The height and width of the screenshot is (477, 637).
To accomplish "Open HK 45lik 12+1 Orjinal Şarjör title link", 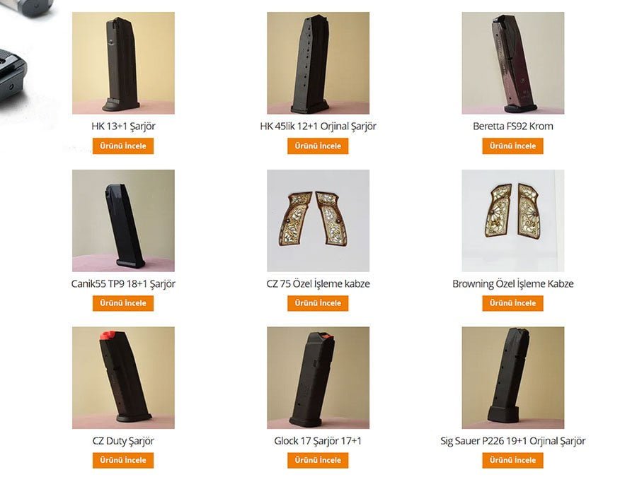I will pos(318,126).
